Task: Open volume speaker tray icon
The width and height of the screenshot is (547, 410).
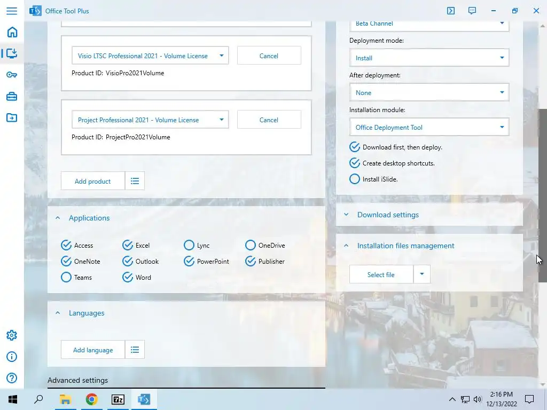Action: [477, 399]
